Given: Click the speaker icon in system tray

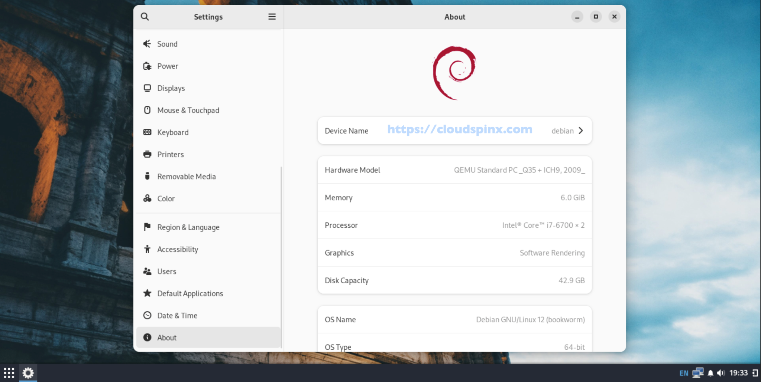Looking at the screenshot, I should click(721, 372).
